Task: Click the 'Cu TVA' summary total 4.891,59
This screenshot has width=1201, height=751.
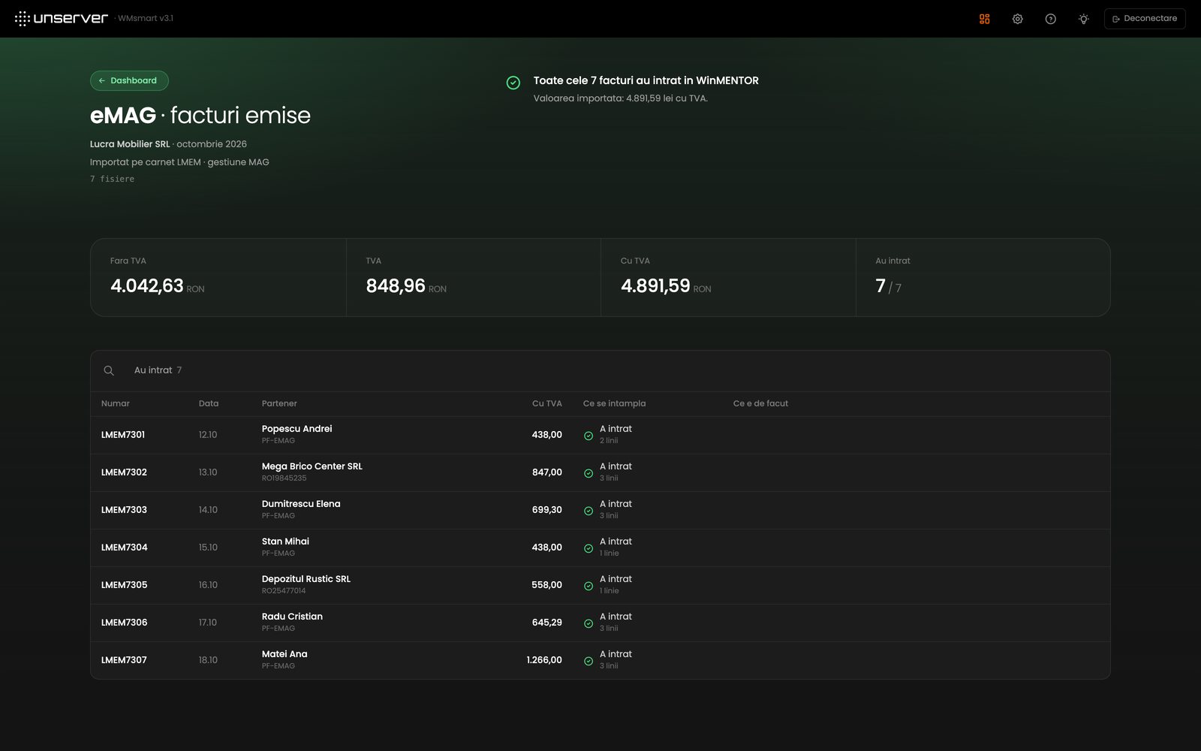Action: [655, 286]
